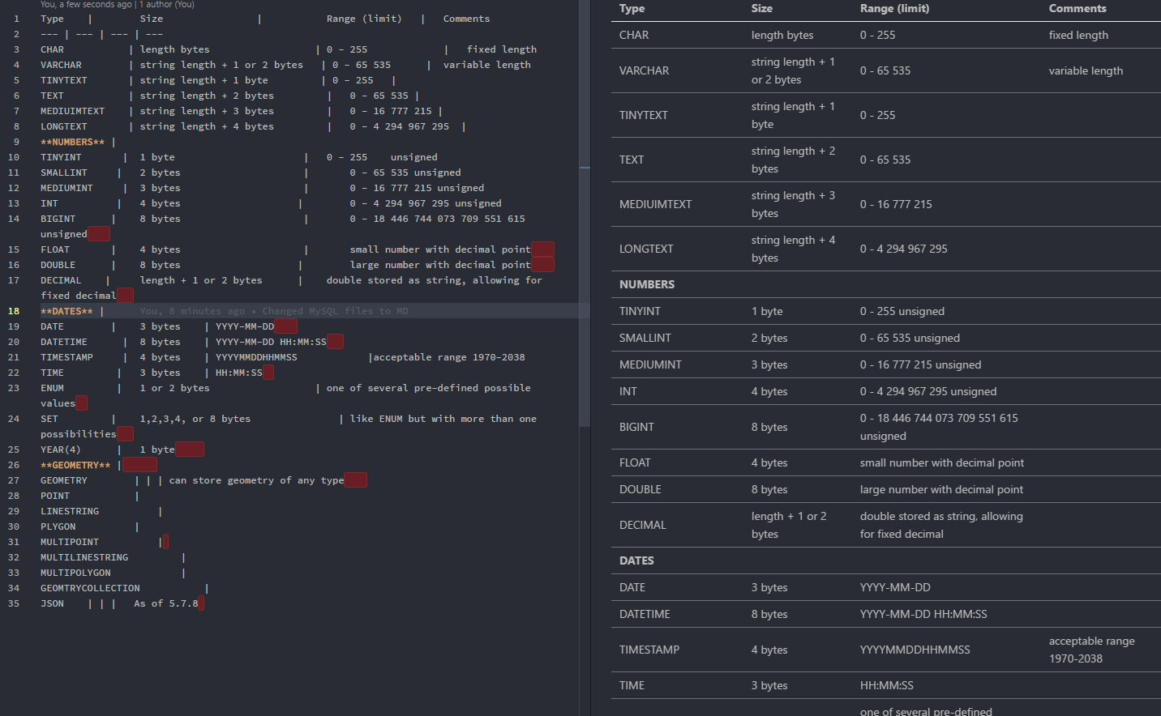This screenshot has height=716, width=1161.
Task: Click the red marker after "fixed decimal" on line 17
Action: pyautogui.click(x=123, y=295)
